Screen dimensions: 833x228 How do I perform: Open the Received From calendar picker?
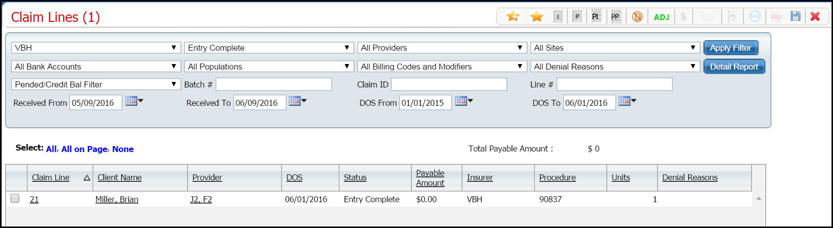(x=133, y=101)
